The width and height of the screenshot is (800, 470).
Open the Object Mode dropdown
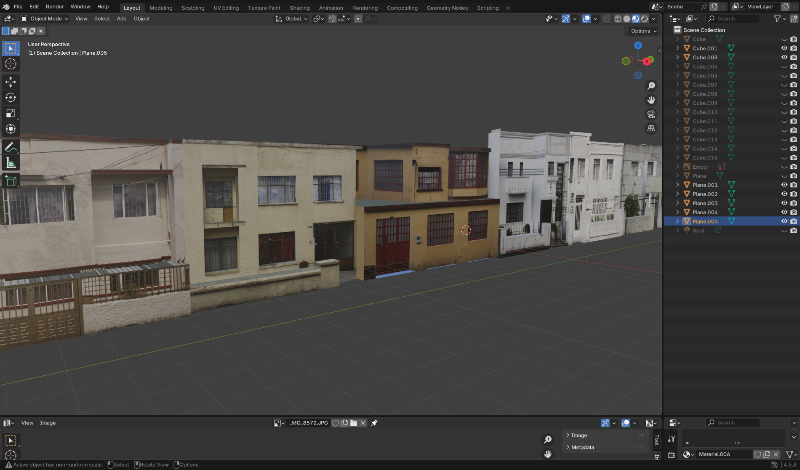43,19
